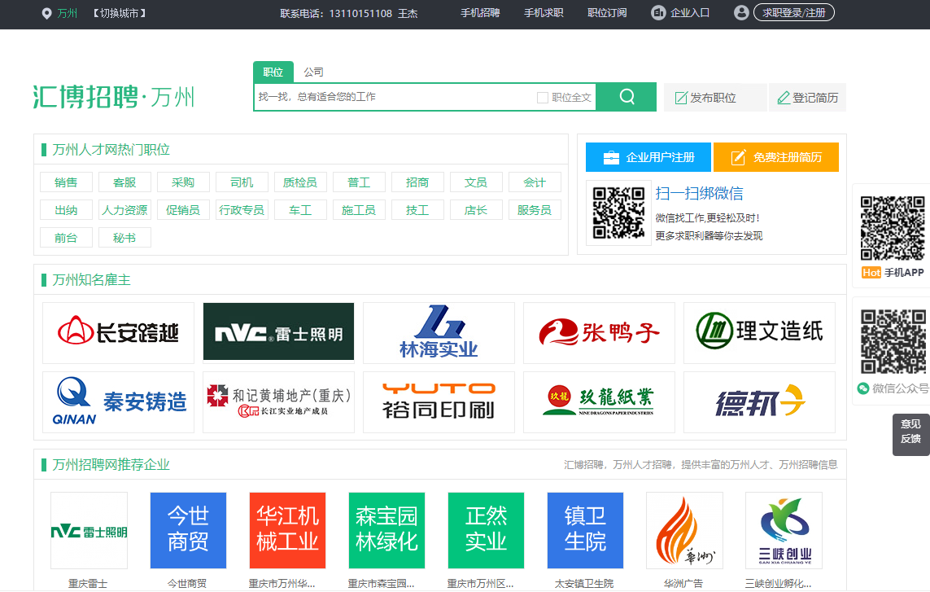Click the location pin icon beside 万州

(x=47, y=13)
